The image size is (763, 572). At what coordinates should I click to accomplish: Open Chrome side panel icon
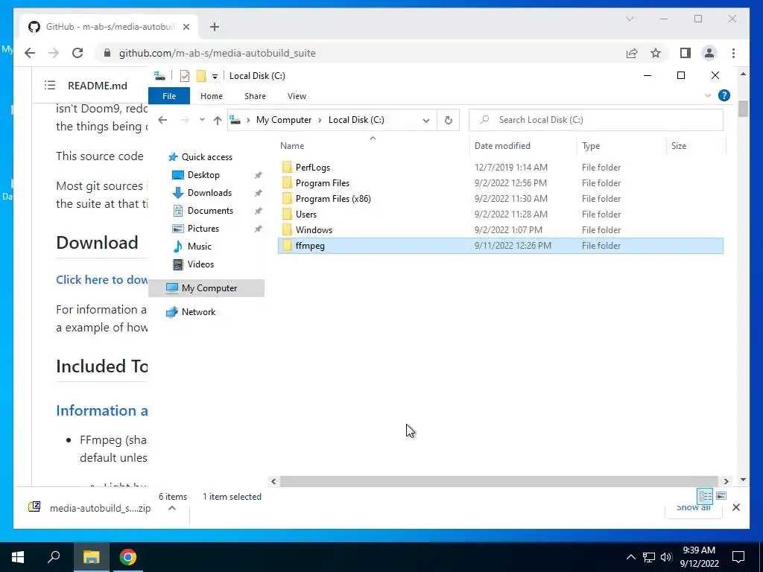tap(686, 53)
